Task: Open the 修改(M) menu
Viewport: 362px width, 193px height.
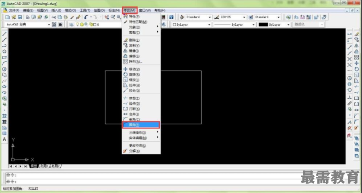Action: [130, 10]
